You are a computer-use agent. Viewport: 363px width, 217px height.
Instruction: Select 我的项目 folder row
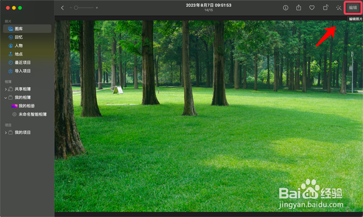27,132
